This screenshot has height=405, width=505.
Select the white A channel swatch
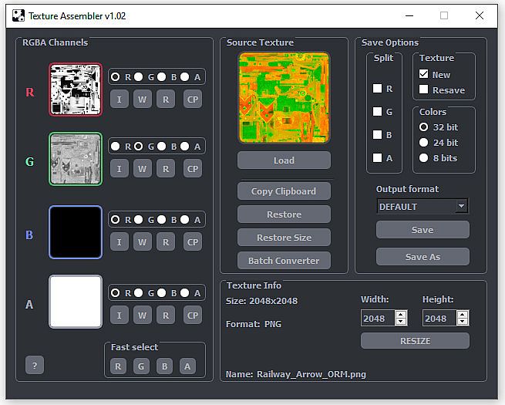pyautogui.click(x=76, y=302)
